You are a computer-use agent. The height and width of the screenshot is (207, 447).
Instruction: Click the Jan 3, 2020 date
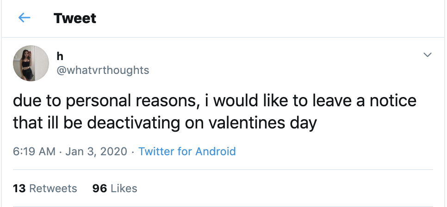(96, 151)
